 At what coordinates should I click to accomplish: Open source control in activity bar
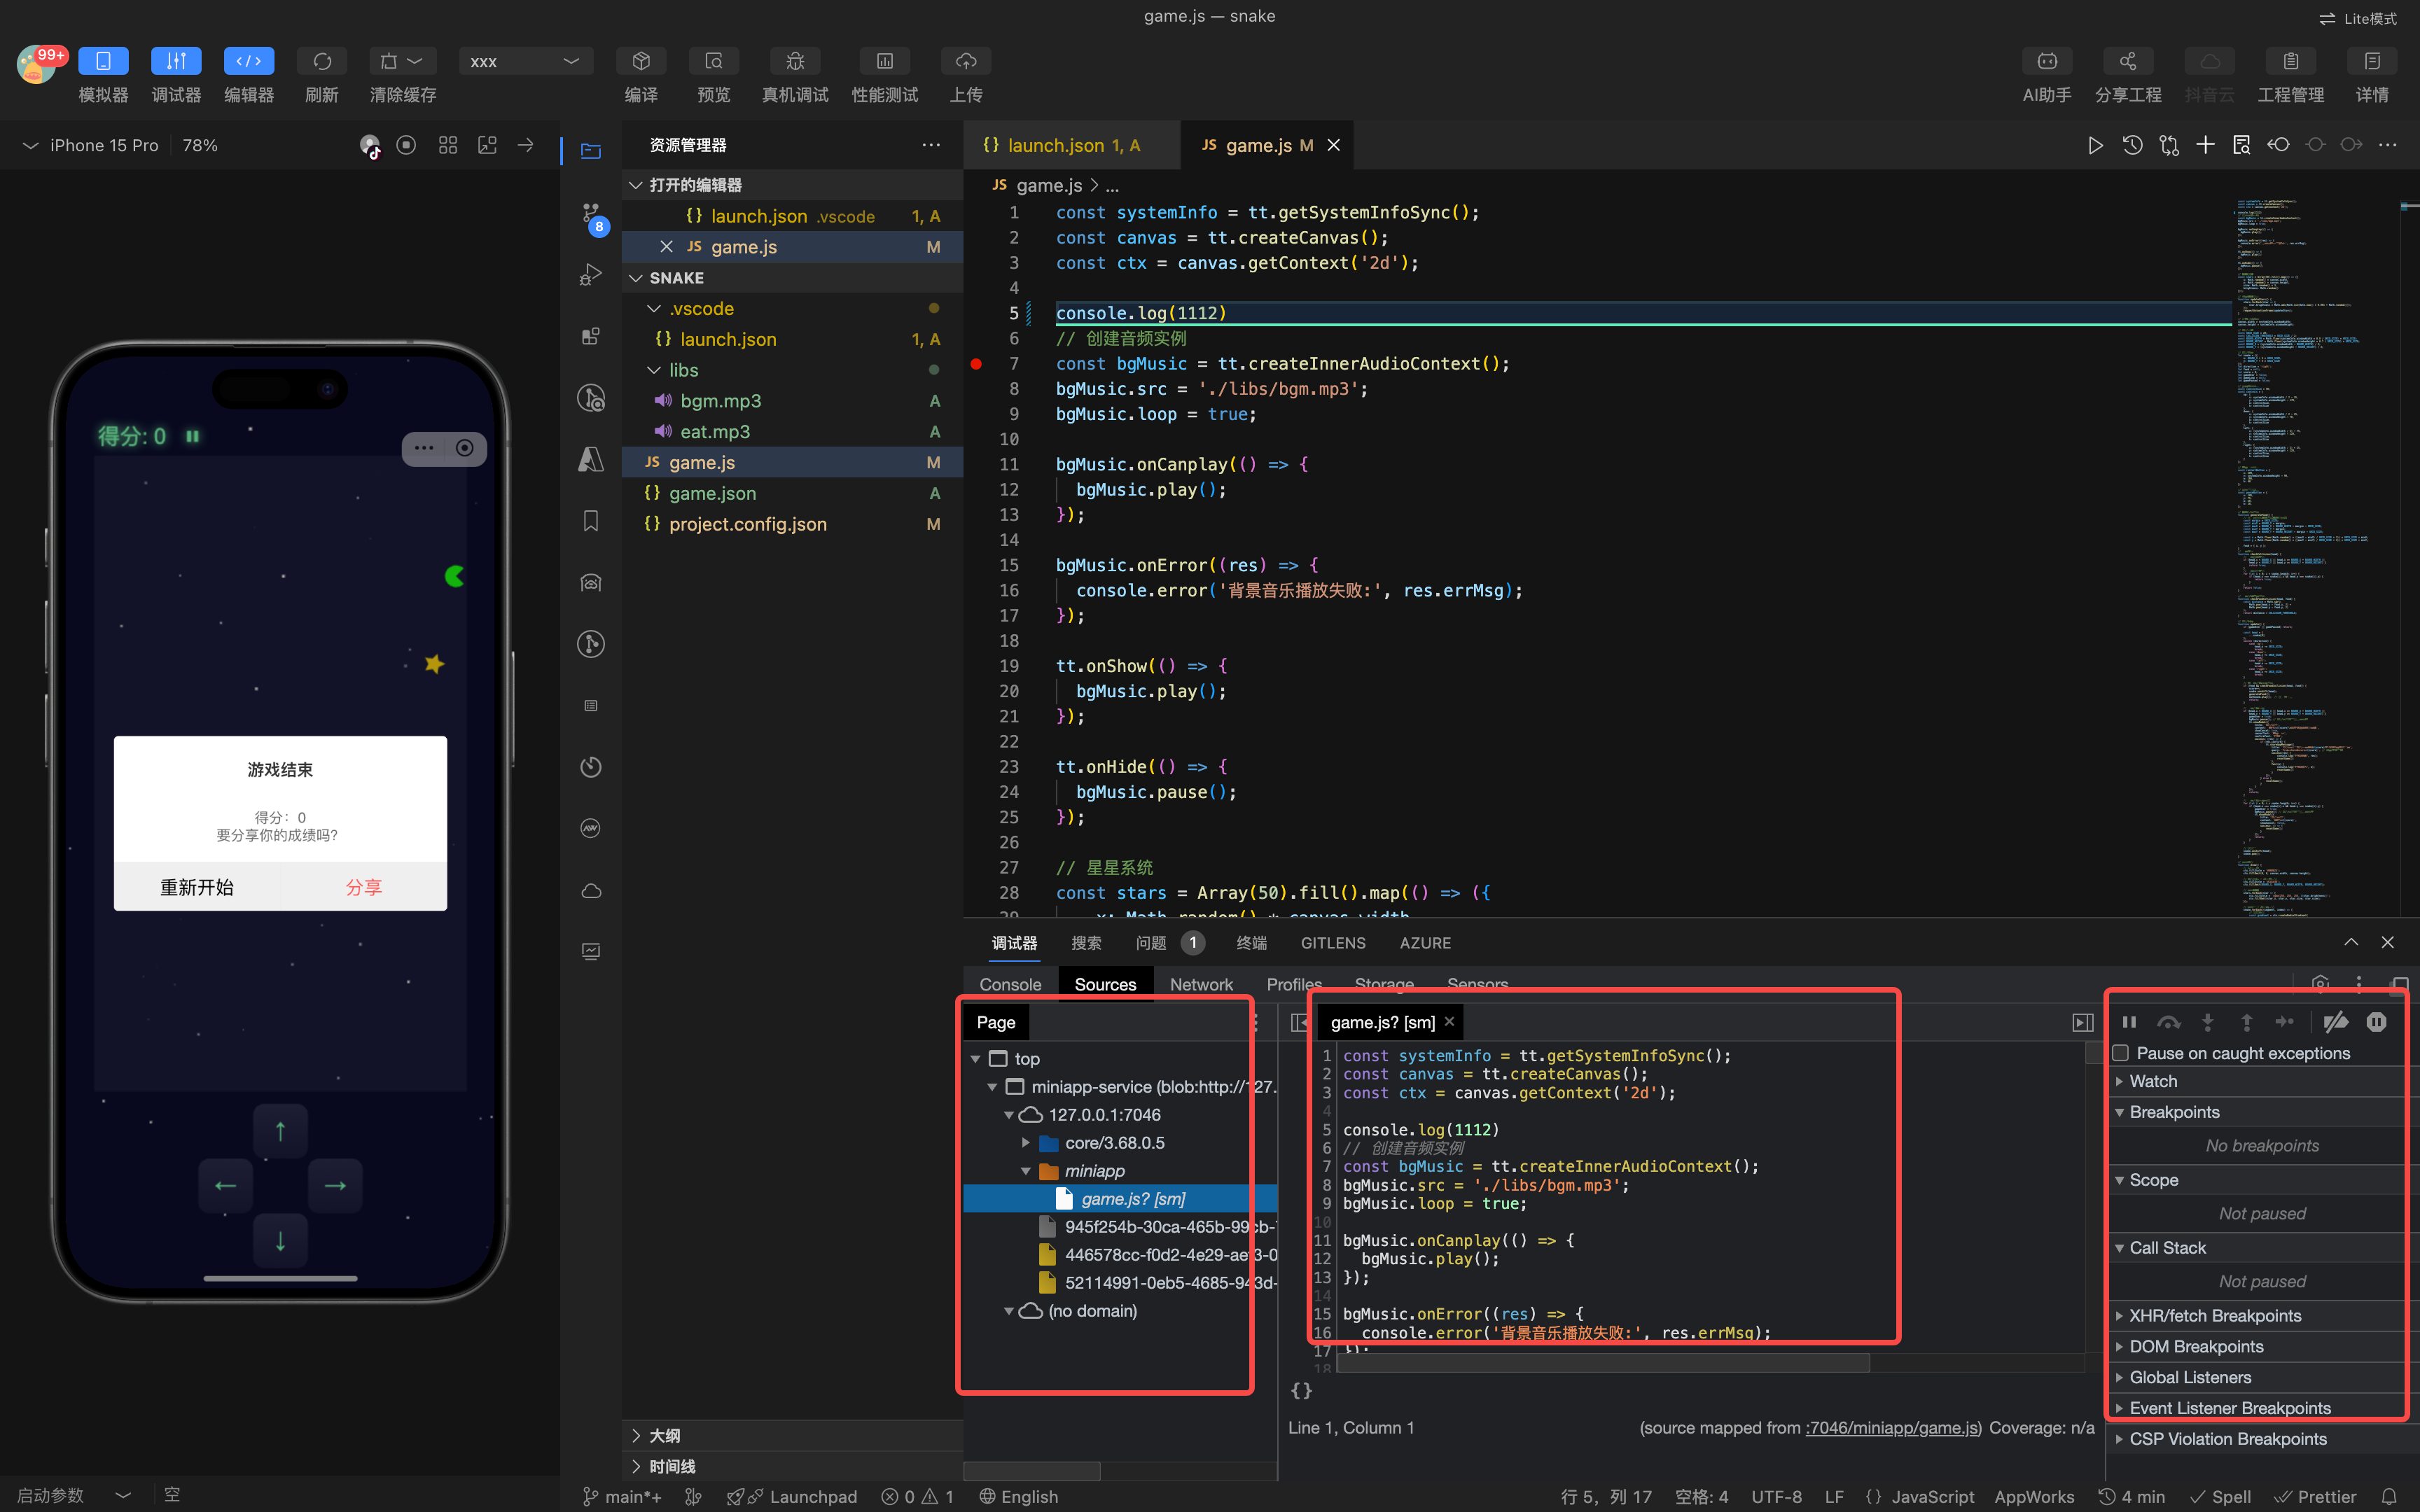pyautogui.click(x=591, y=213)
